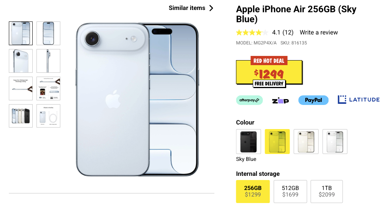Select 512GB storage for $1699
383x208 pixels.
pos(290,192)
